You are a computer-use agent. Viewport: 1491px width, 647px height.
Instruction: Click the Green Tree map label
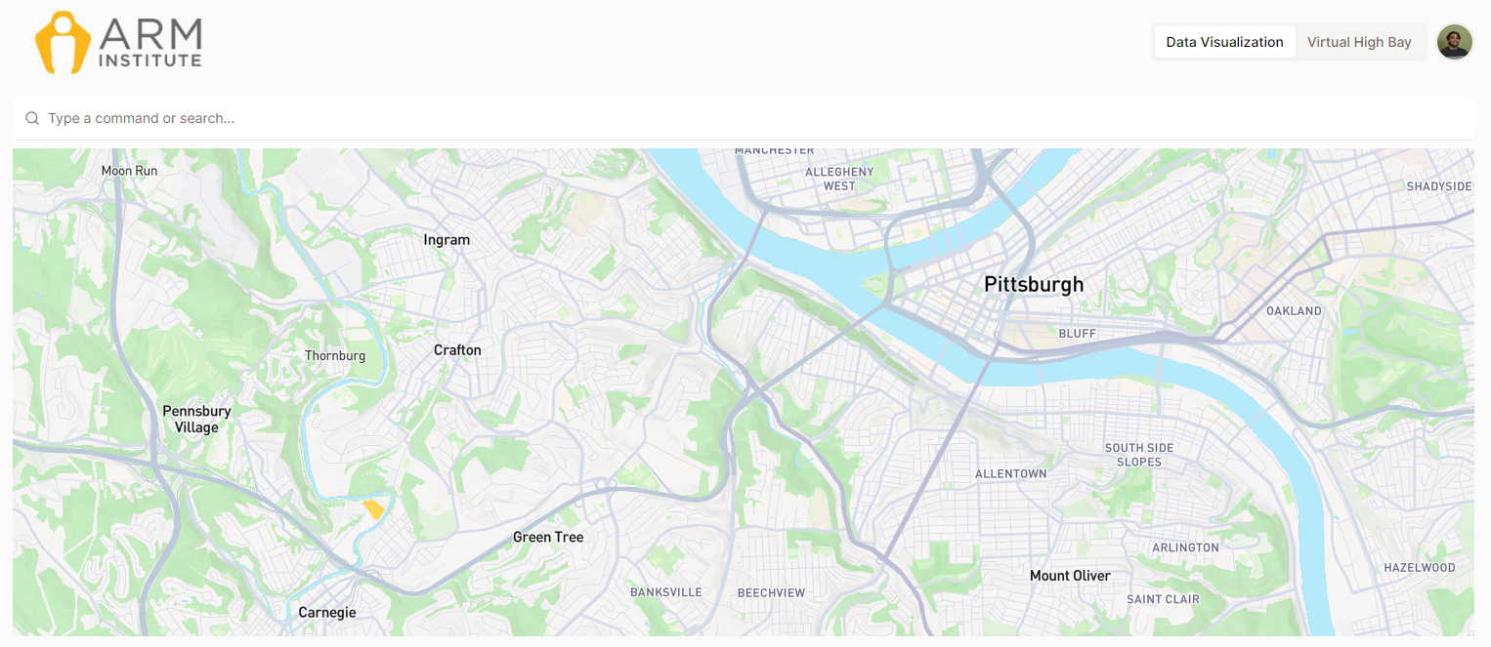point(548,537)
